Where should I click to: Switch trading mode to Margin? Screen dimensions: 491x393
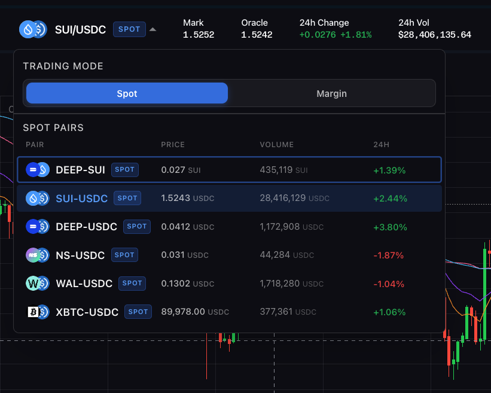tap(331, 93)
